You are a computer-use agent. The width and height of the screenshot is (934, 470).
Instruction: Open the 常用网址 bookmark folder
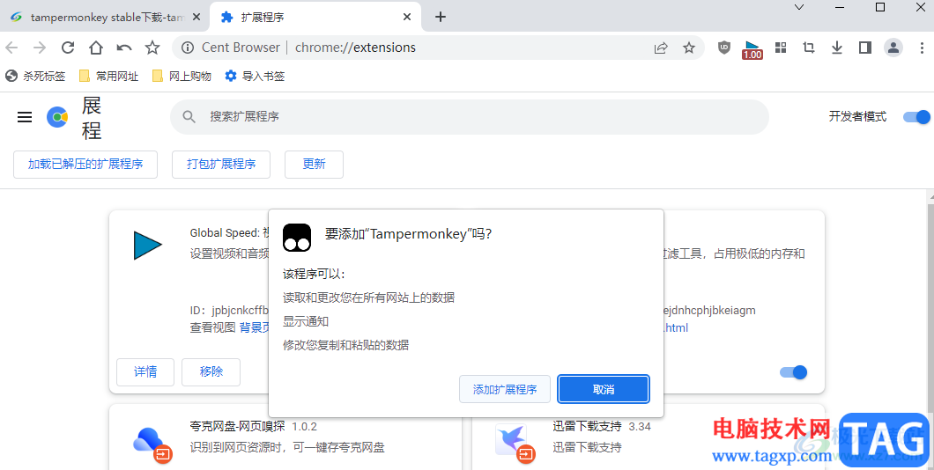coord(109,77)
